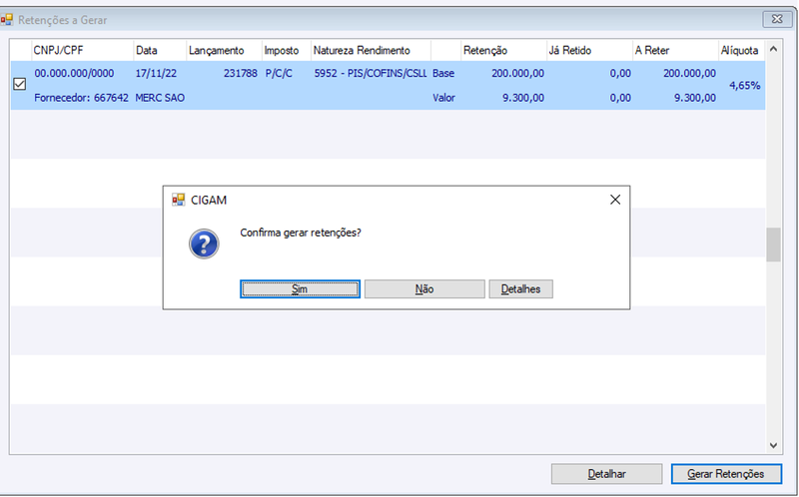799x497 pixels.
Task: Click the CIGAM dialog title icon
Action: pyautogui.click(x=179, y=200)
